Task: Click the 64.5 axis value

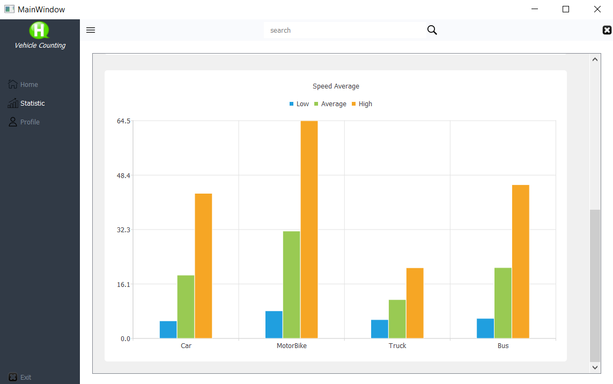Action: pos(123,121)
